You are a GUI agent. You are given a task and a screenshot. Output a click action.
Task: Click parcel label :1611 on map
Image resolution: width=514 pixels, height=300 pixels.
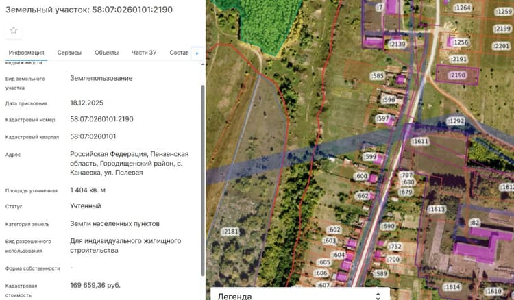(x=420, y=141)
